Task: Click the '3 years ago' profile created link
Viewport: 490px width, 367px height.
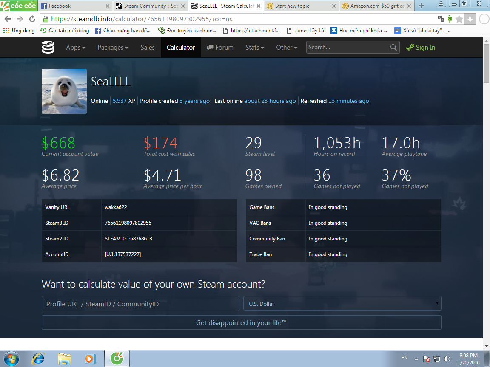Action: (194, 101)
